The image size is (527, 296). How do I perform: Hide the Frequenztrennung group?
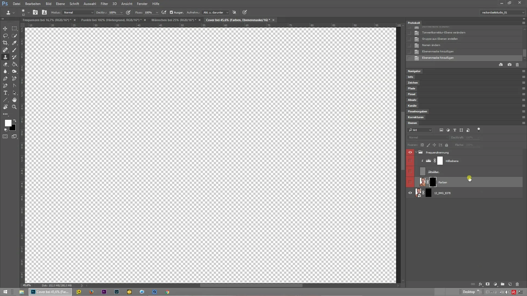410,152
